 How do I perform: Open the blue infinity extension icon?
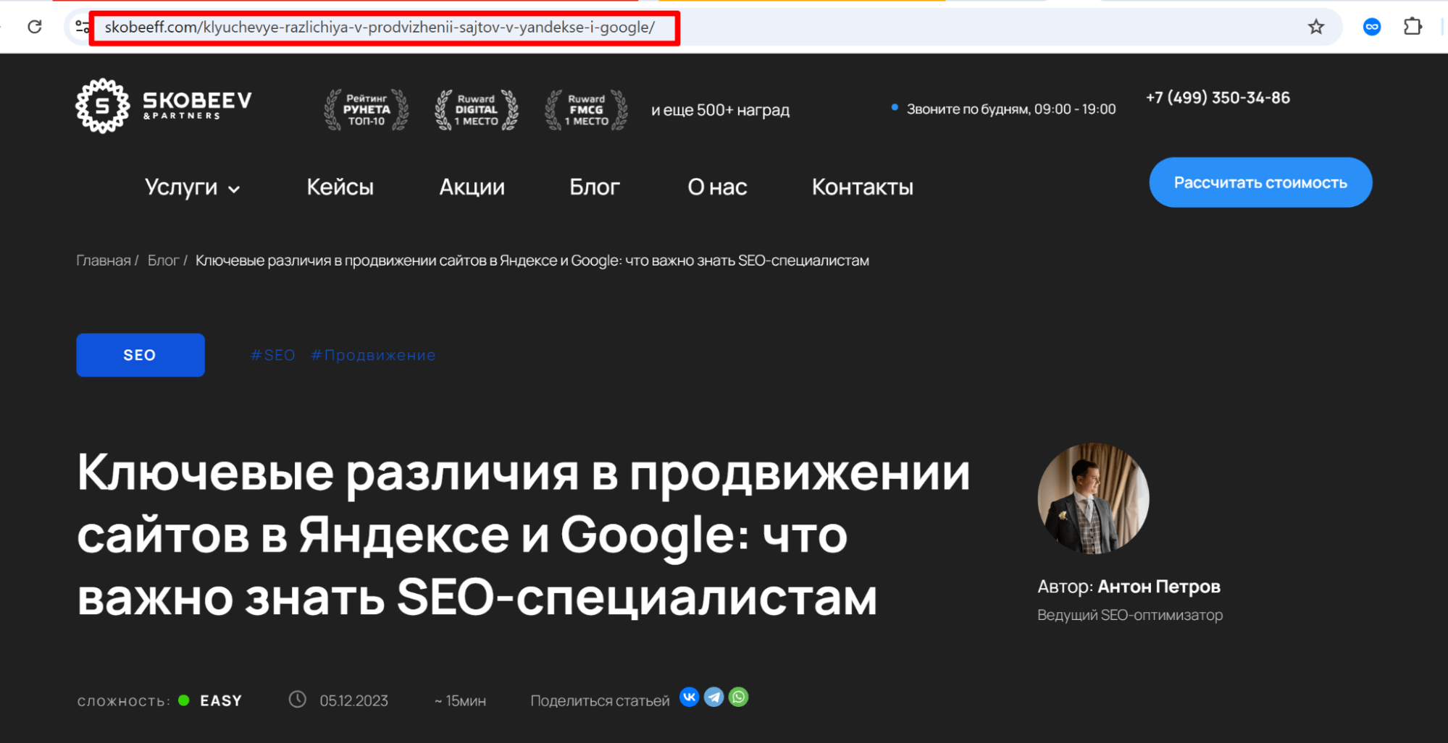click(1371, 27)
